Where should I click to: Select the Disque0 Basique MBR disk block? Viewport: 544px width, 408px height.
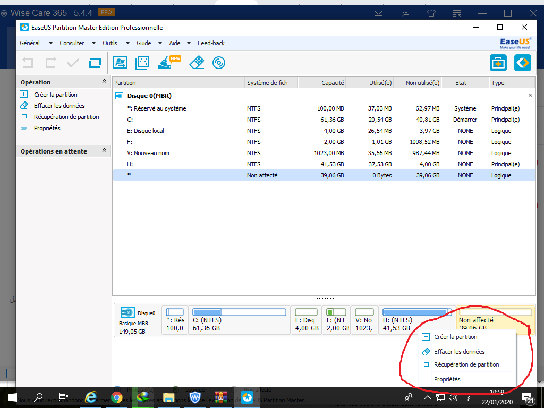[138, 320]
